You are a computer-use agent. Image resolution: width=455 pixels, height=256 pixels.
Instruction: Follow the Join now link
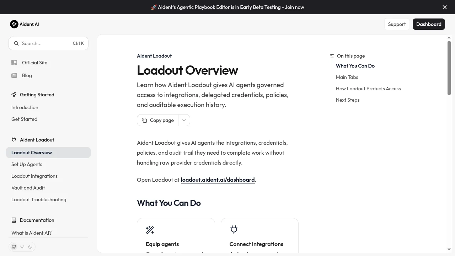click(x=294, y=7)
